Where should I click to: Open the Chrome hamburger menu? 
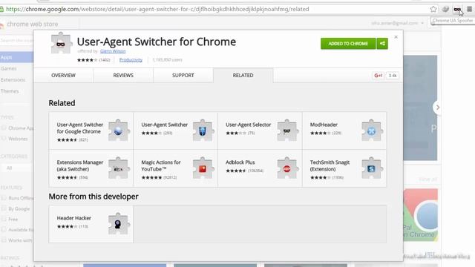[470, 9]
